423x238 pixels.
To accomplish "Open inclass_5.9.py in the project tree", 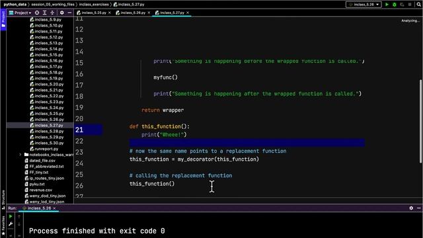I will [46, 19].
